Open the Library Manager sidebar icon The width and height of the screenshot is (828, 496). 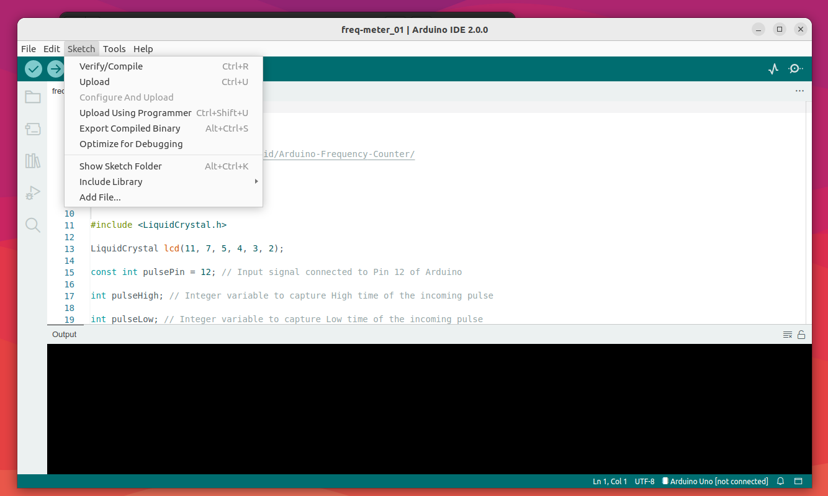(x=32, y=161)
